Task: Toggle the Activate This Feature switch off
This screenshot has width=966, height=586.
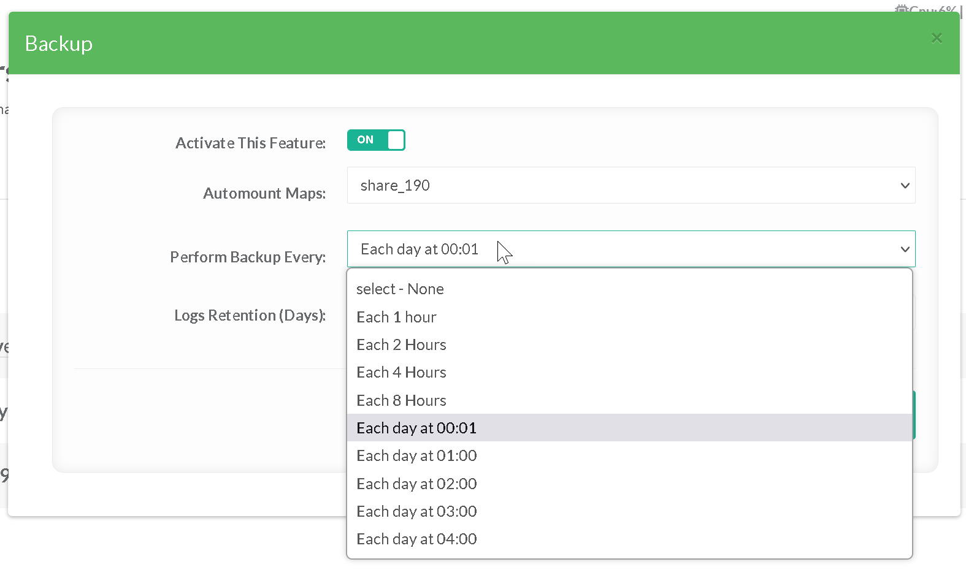Action: pos(376,140)
